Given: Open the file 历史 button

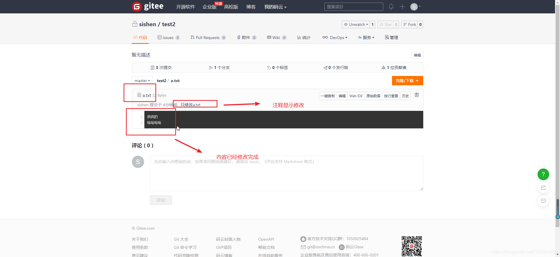Looking at the screenshot, I should click(x=405, y=96).
